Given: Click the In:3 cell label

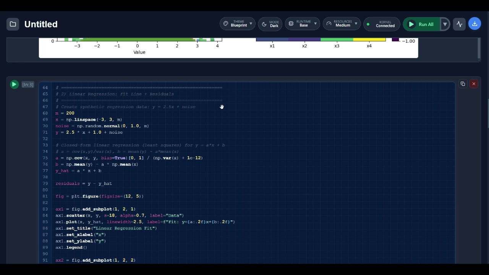Looking at the screenshot, I should pyautogui.click(x=28, y=84).
